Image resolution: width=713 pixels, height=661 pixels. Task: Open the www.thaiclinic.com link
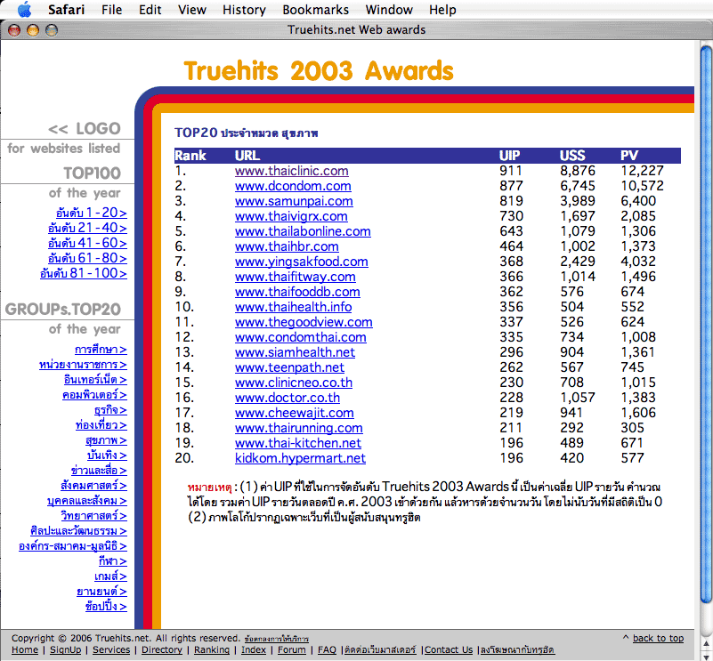point(291,171)
